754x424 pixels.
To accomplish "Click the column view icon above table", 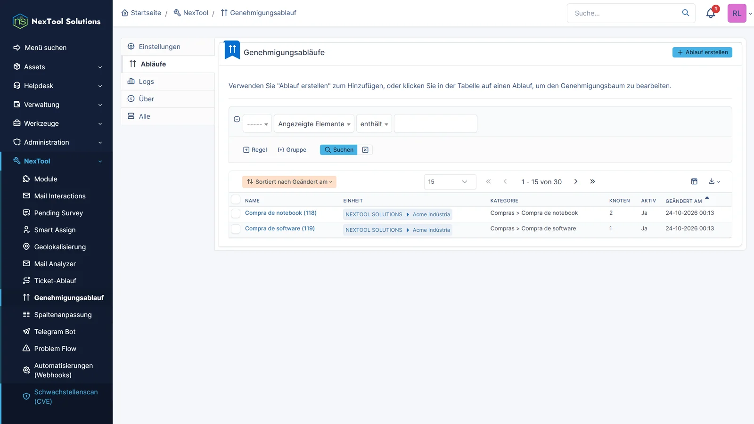I will [694, 181].
